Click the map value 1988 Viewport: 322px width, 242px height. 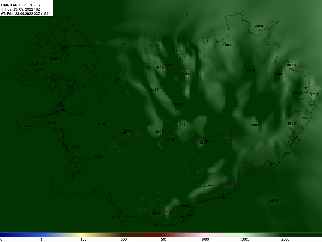point(291,123)
